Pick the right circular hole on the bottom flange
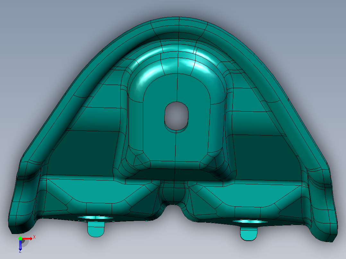Screen dimensions: 346x259 click(250, 221)
